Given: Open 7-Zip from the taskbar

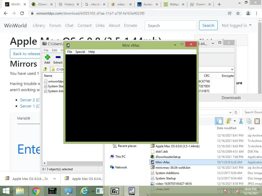Looking at the screenshot, I should (x=115, y=191).
